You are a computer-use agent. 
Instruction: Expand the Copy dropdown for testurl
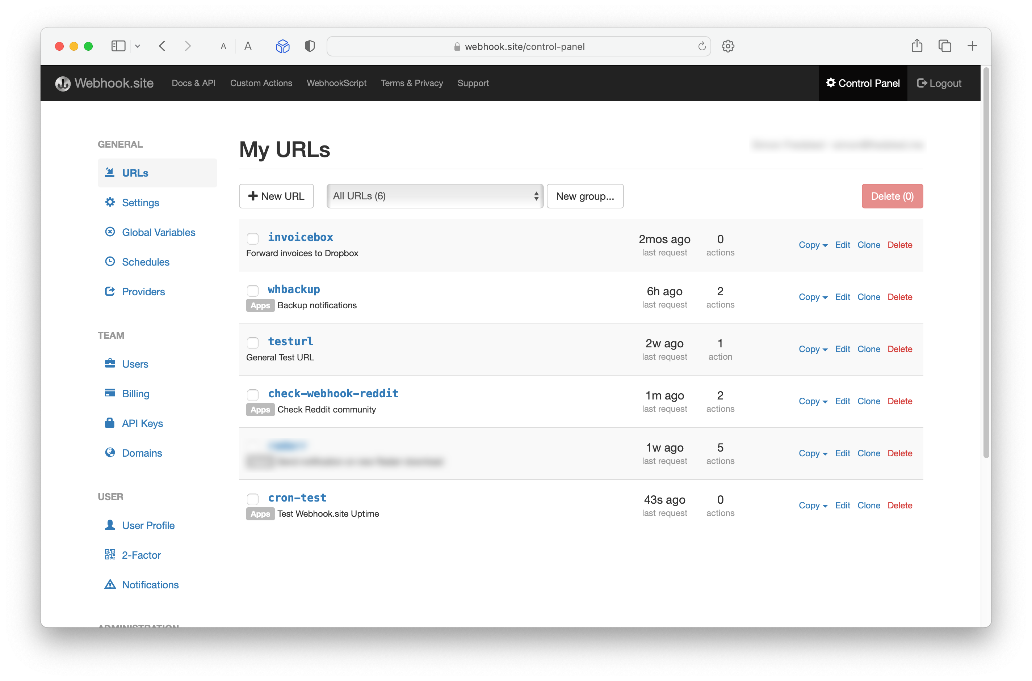tap(812, 349)
